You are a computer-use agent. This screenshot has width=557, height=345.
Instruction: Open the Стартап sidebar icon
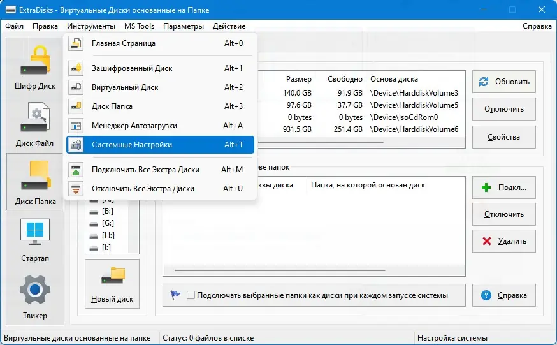pyautogui.click(x=35, y=231)
